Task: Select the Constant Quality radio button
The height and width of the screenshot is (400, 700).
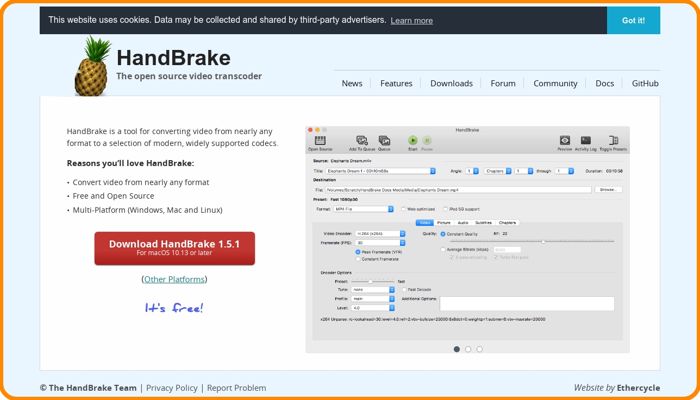Action: point(443,234)
